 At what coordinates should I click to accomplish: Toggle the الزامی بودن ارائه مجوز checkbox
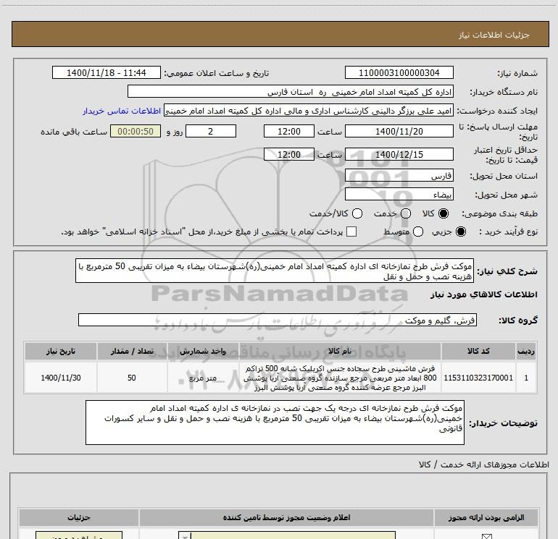click(x=486, y=535)
